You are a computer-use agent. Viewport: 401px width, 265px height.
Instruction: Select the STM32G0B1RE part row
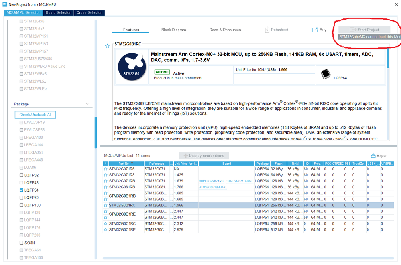tap(122, 214)
